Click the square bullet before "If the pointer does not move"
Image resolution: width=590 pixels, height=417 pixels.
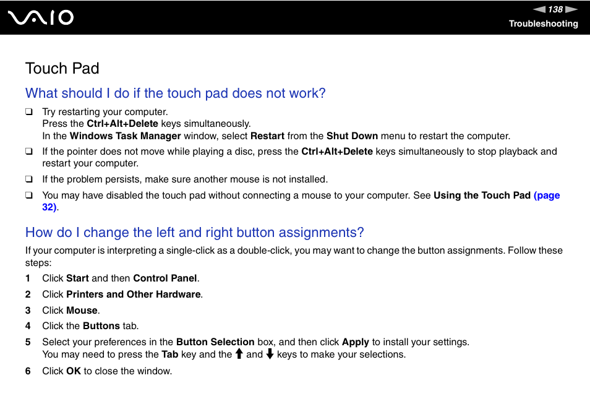[x=29, y=152]
